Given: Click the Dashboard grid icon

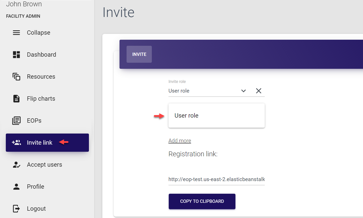Looking at the screenshot, I should [16, 55].
